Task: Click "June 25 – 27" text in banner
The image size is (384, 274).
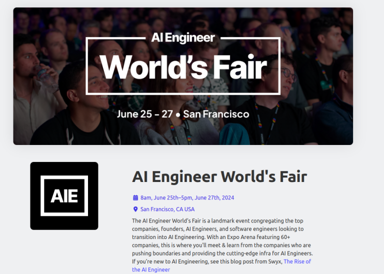Action: [145, 114]
